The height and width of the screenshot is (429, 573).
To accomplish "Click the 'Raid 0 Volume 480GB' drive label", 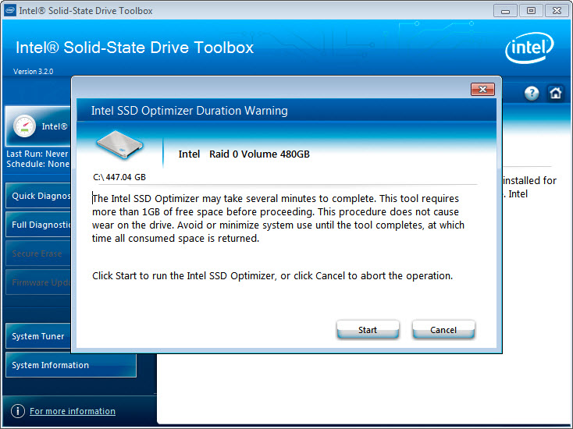I will 259,154.
